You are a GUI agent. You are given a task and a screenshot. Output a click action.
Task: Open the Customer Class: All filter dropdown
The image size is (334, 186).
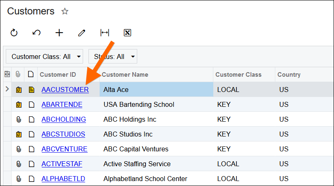44,57
